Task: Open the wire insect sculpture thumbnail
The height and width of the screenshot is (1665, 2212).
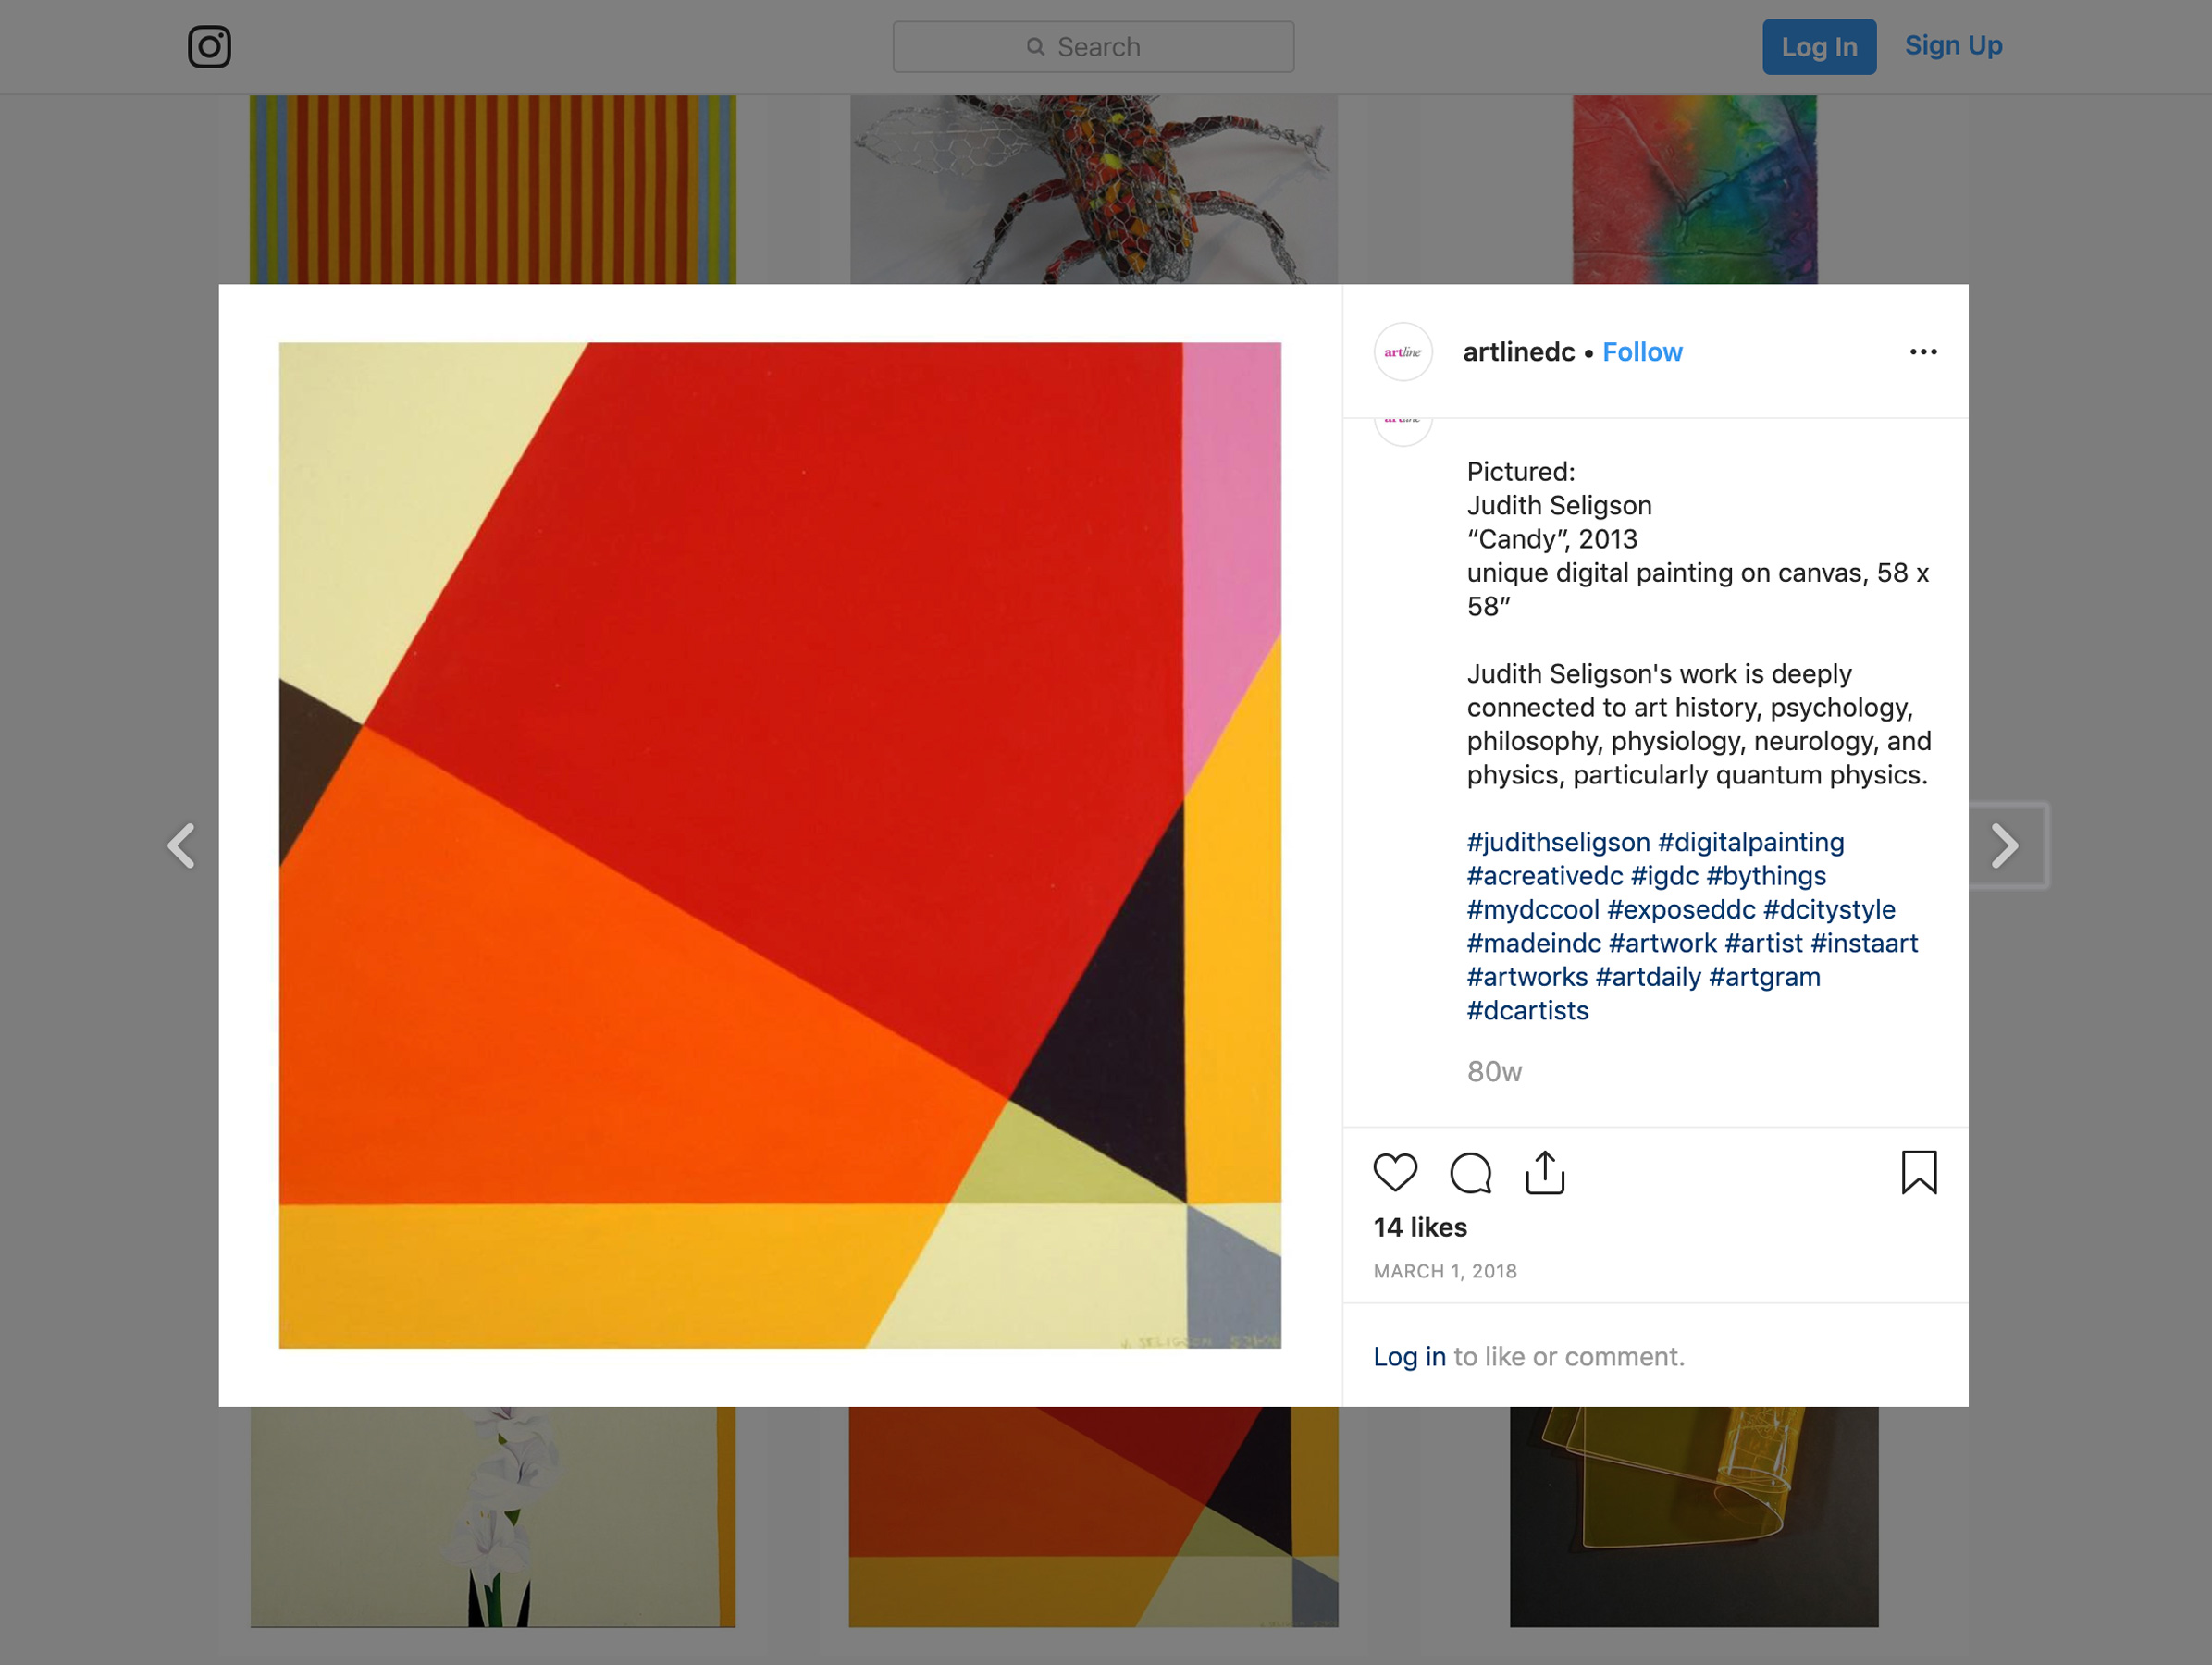Action: (x=1093, y=190)
